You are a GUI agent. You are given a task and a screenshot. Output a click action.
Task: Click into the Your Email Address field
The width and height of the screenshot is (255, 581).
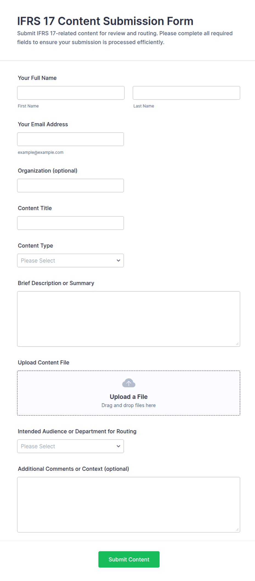70,139
